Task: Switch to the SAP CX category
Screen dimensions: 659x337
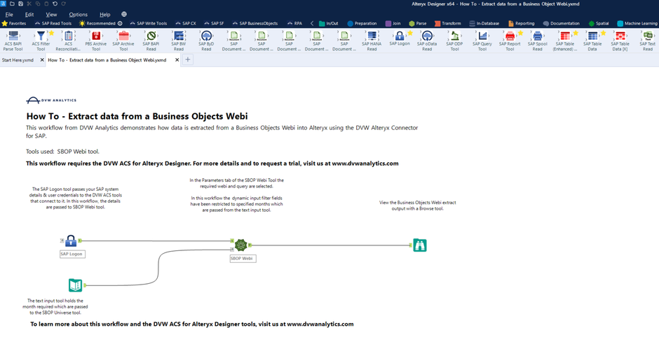Action: click(x=185, y=24)
